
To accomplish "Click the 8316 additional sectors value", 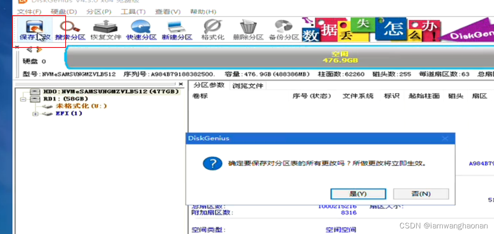I will [348, 212].
